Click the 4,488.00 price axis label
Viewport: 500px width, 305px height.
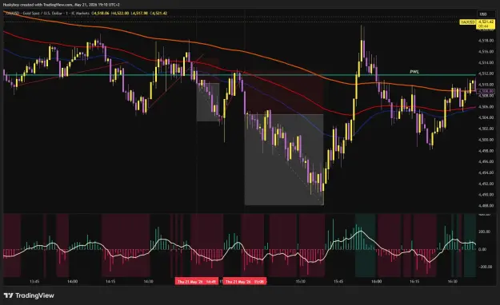[x=486, y=206]
